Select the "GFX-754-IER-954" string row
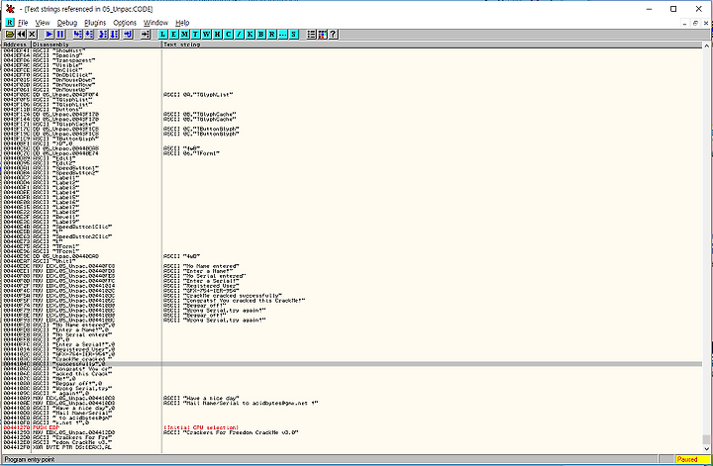 [353, 291]
